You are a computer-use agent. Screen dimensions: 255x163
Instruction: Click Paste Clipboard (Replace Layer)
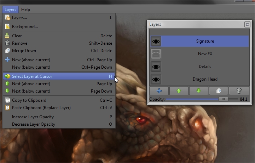(x=41, y=108)
